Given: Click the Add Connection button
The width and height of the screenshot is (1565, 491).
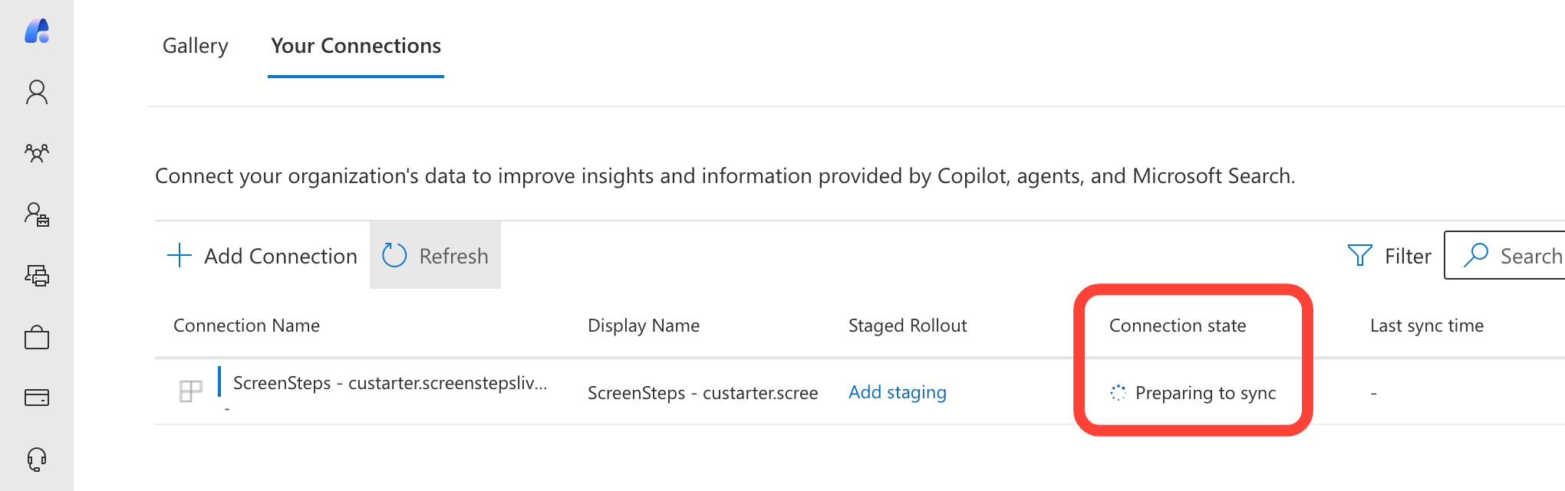Looking at the screenshot, I should [x=262, y=256].
